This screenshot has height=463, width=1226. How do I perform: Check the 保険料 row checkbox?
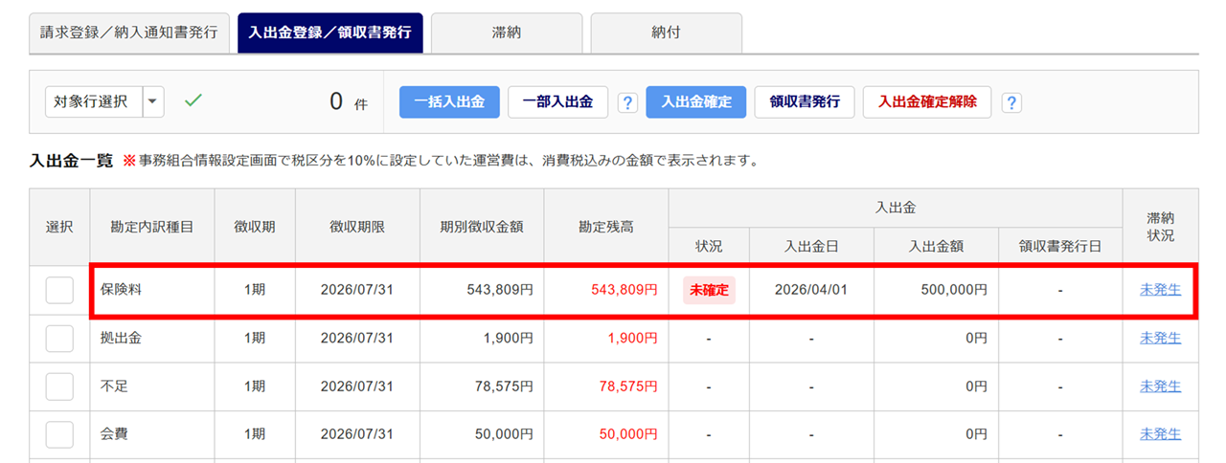click(59, 290)
